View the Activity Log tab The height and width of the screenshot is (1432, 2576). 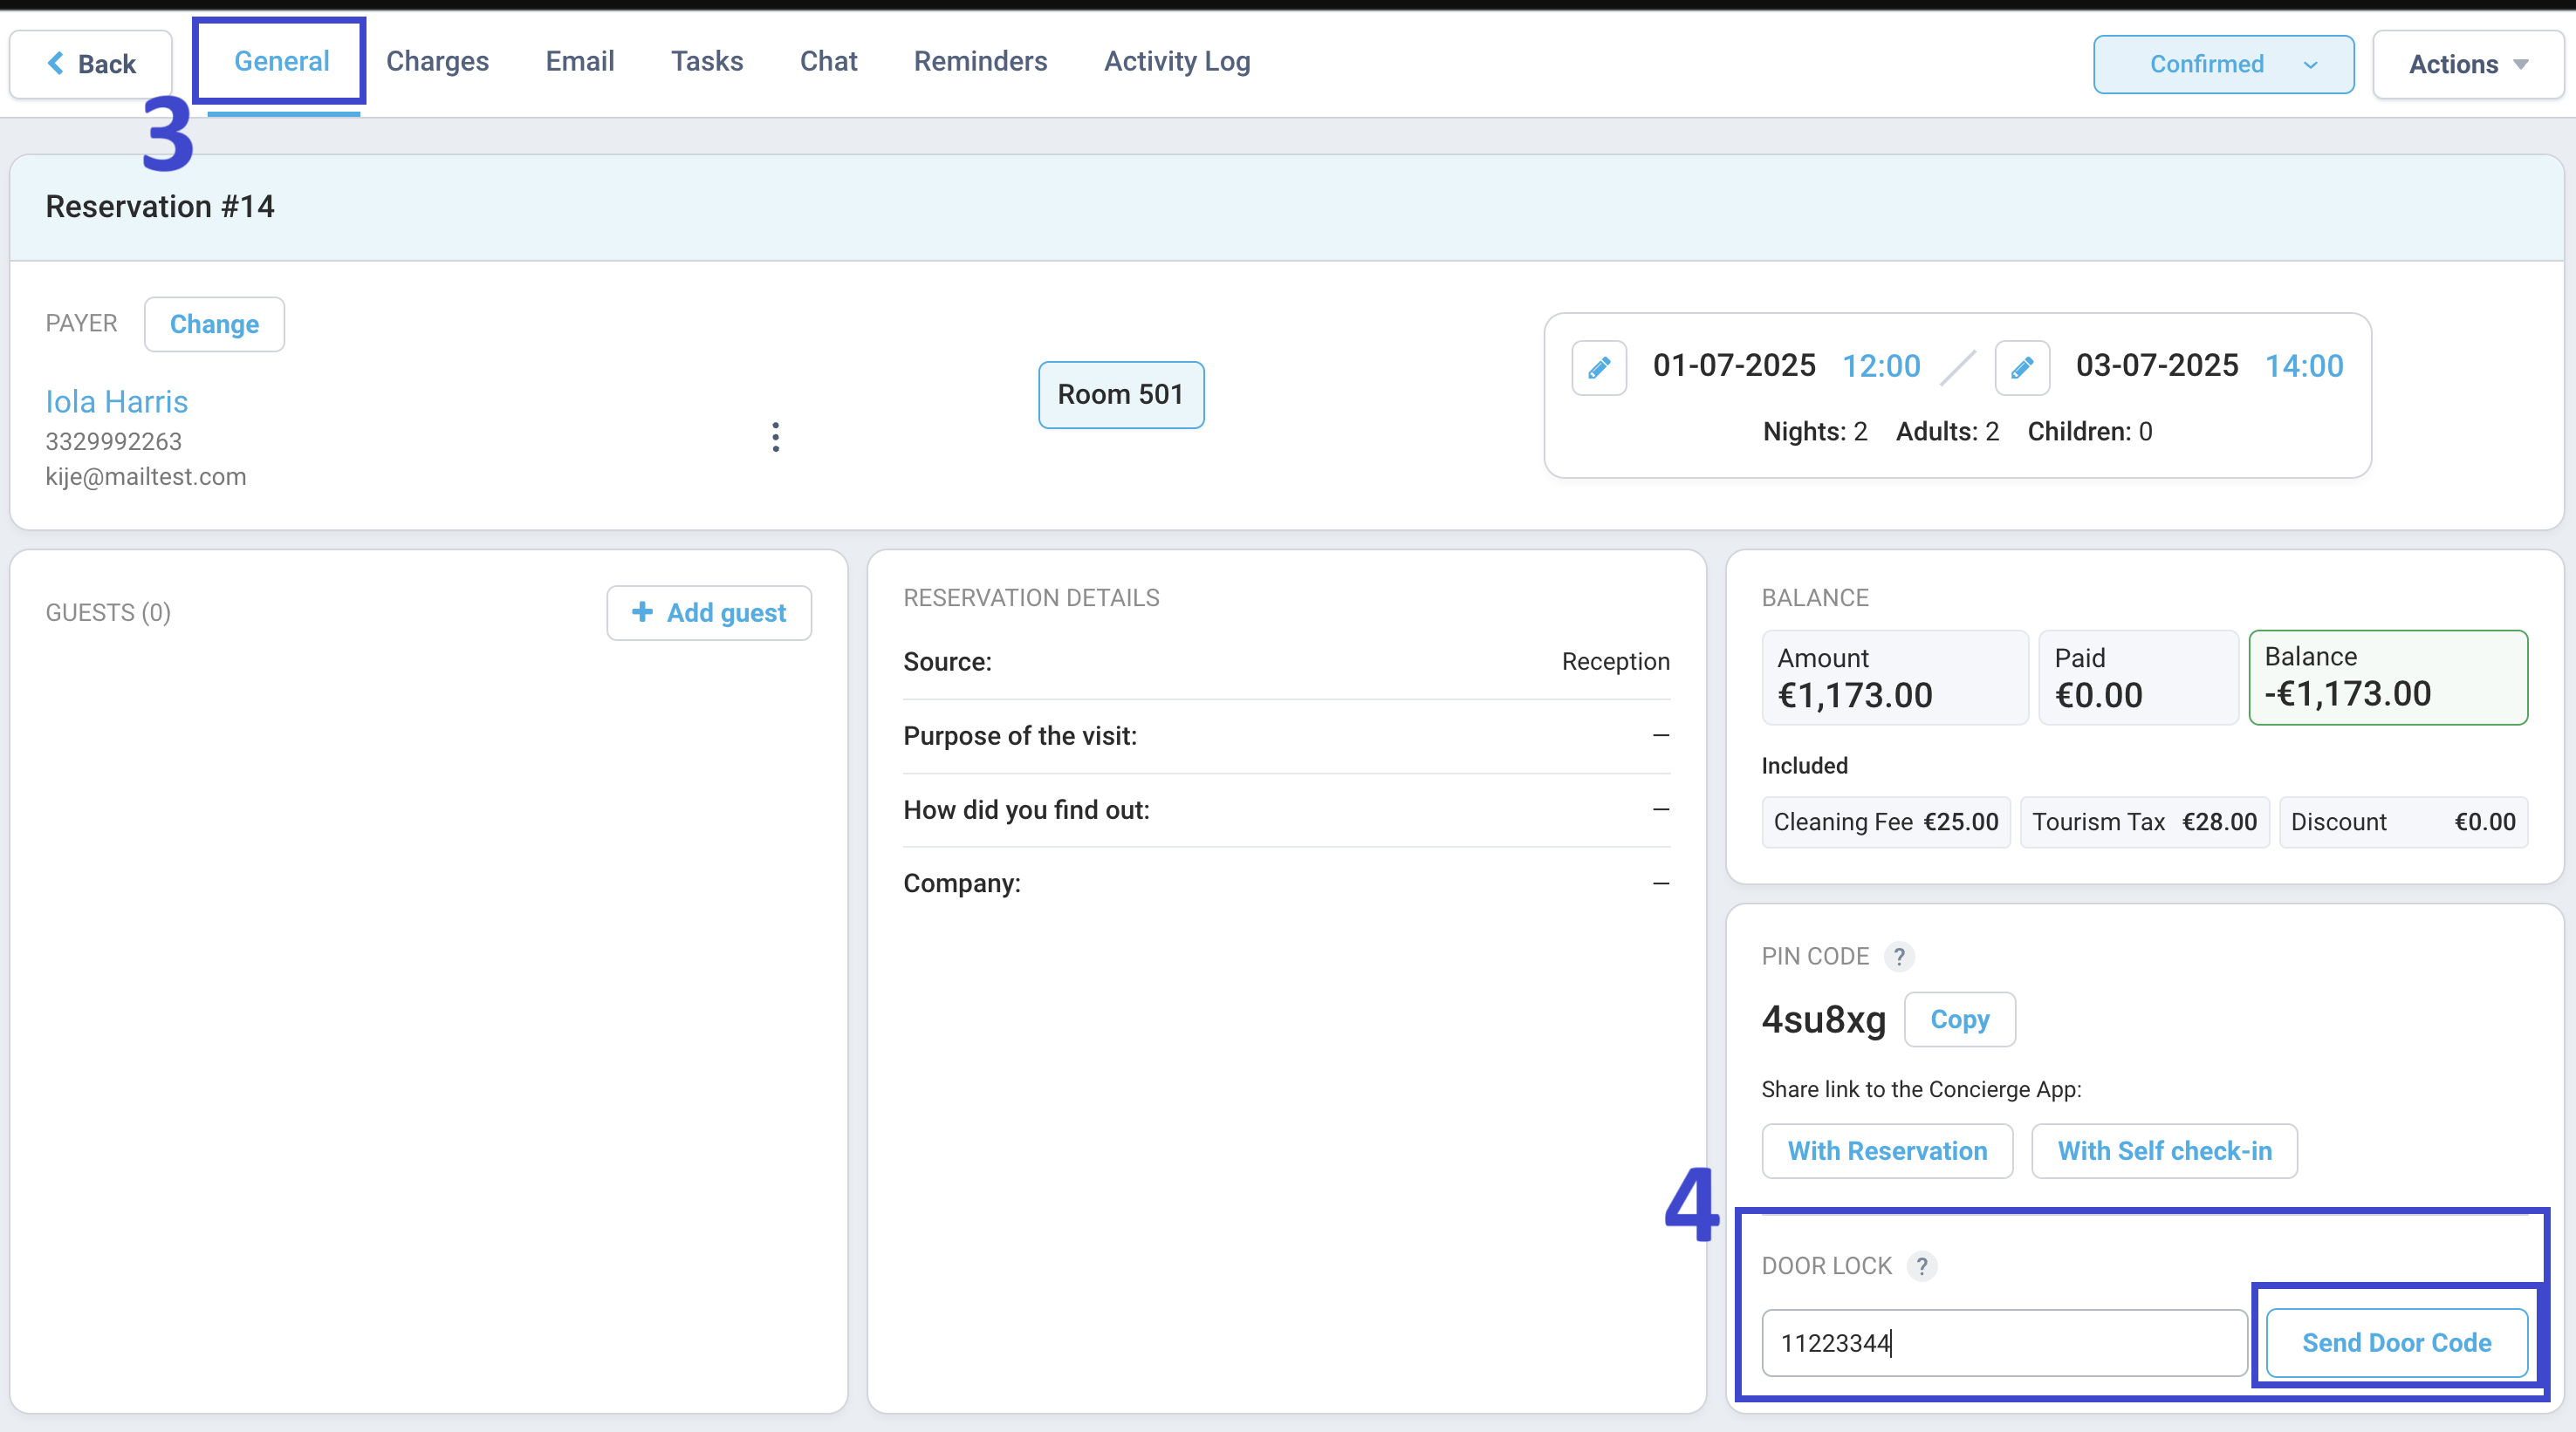pyautogui.click(x=1177, y=61)
